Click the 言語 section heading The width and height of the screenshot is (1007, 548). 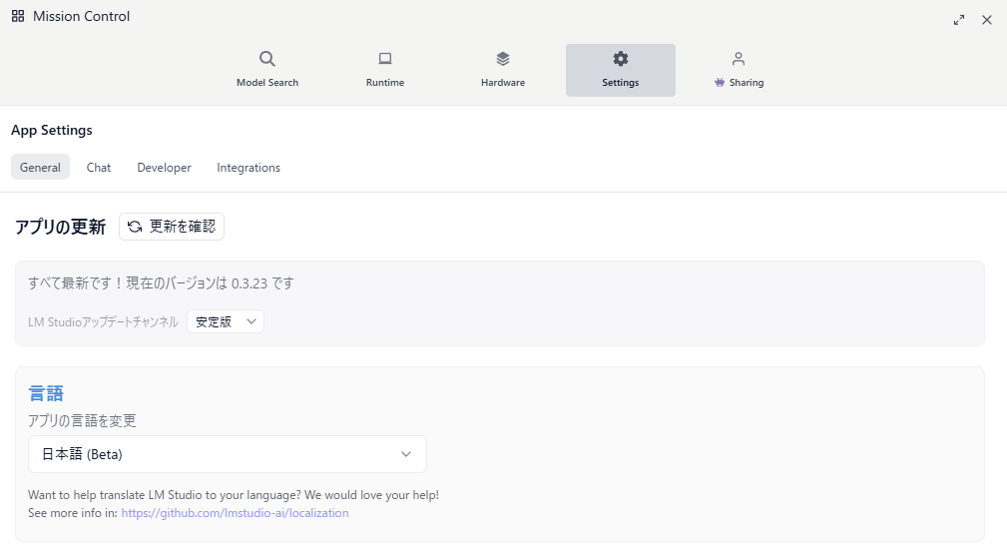46,393
